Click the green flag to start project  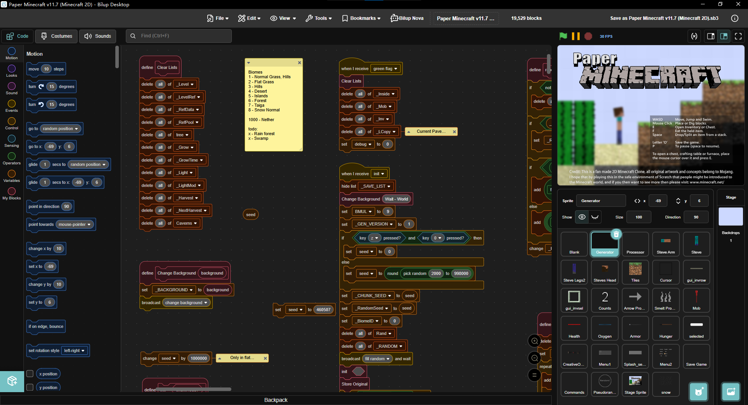[x=563, y=36]
